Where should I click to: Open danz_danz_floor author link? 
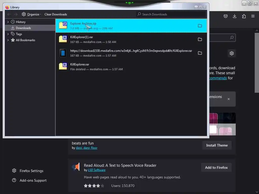(87, 148)
